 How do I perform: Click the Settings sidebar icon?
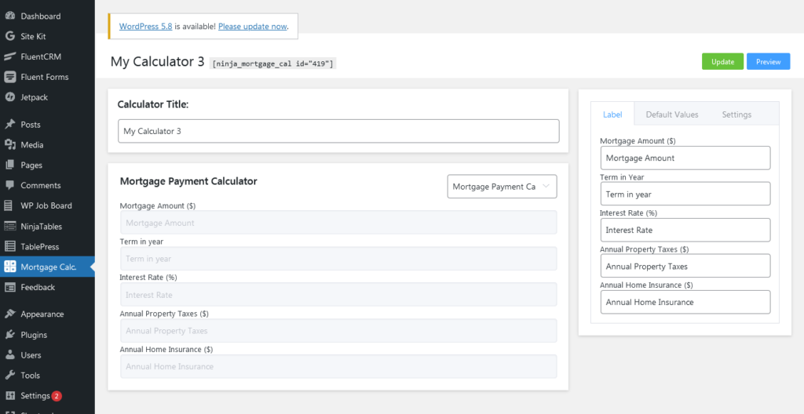[x=9, y=395]
